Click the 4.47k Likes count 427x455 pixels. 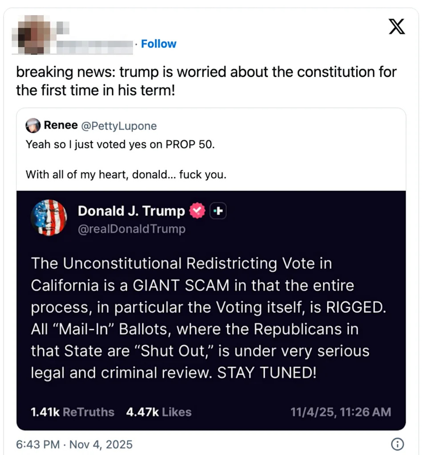coord(158,412)
